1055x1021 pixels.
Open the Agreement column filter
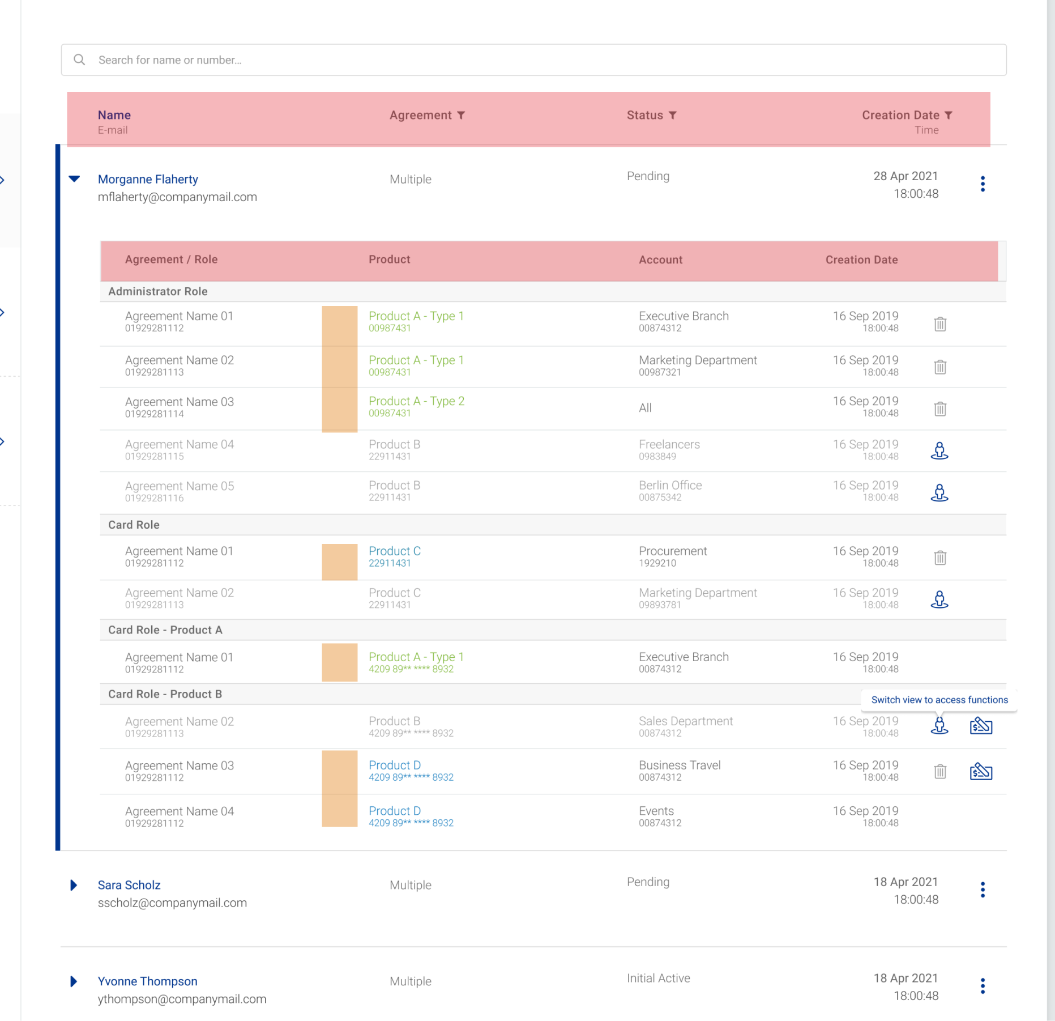click(462, 115)
